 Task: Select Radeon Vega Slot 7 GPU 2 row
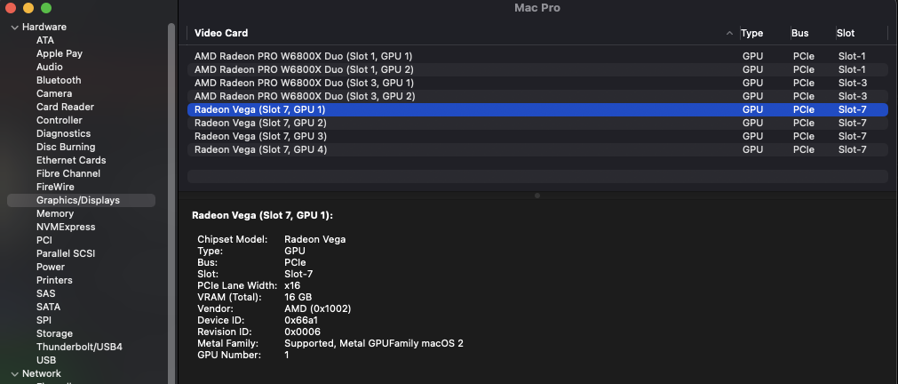pyautogui.click(x=260, y=123)
